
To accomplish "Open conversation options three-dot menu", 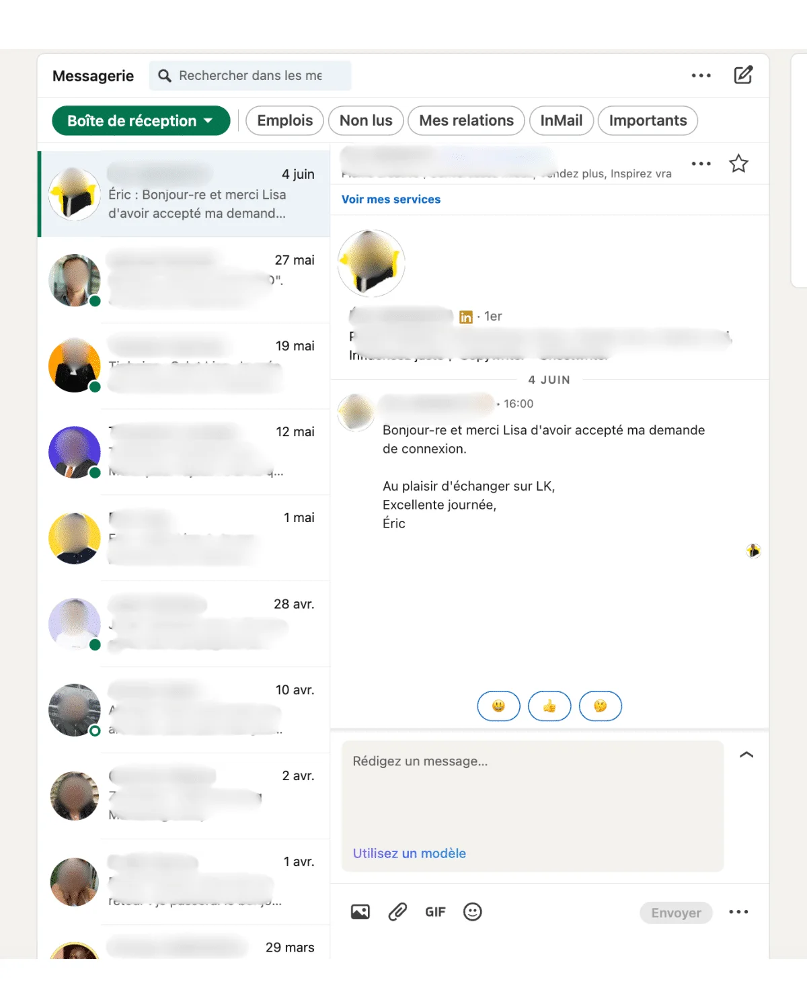I will (x=701, y=163).
